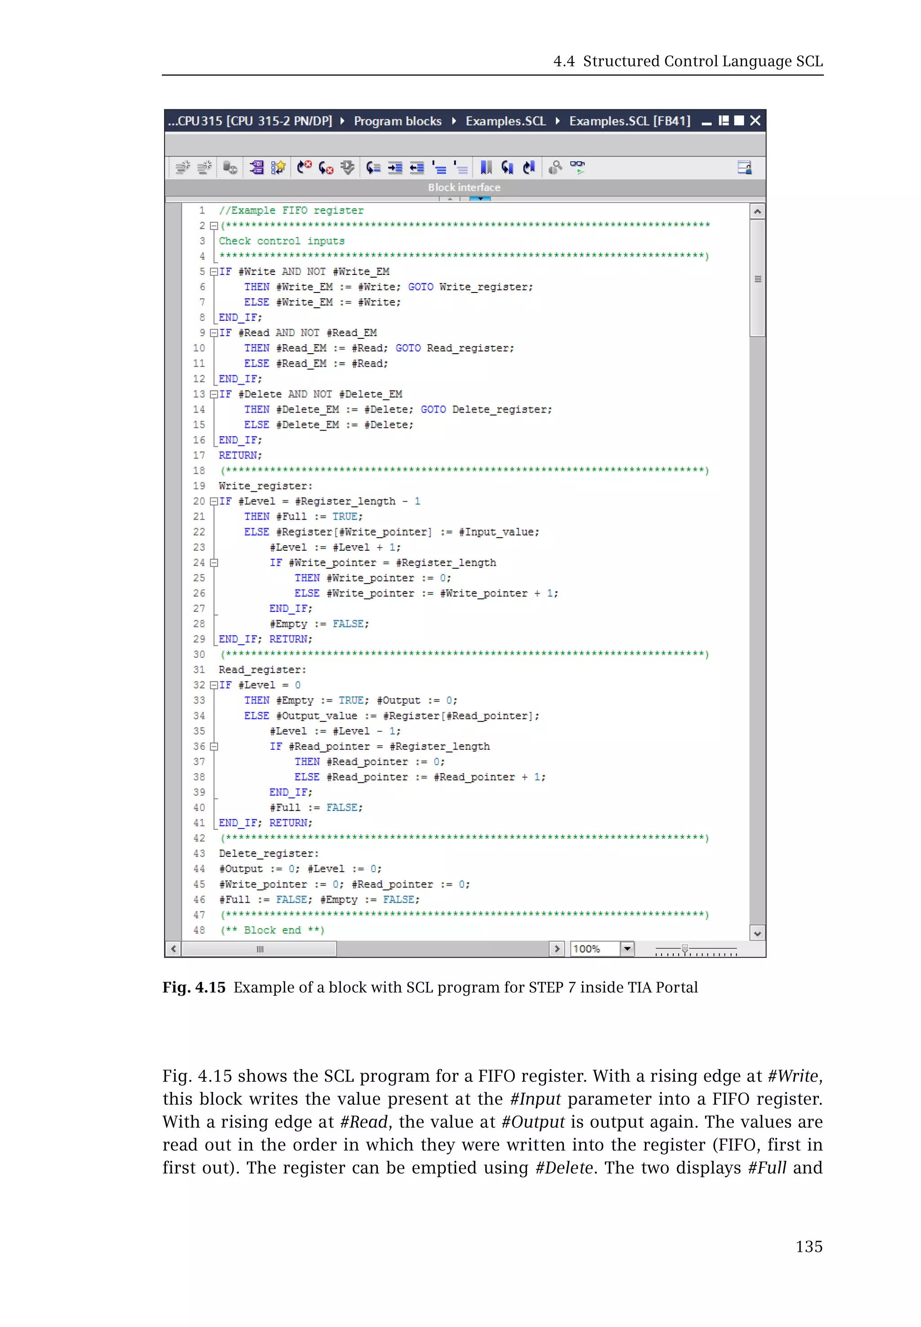
Task: Click the first insert-row icon in toolbar
Action: pos(182,167)
